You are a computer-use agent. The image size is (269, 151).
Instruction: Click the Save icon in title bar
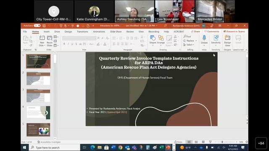(x=44, y=26)
